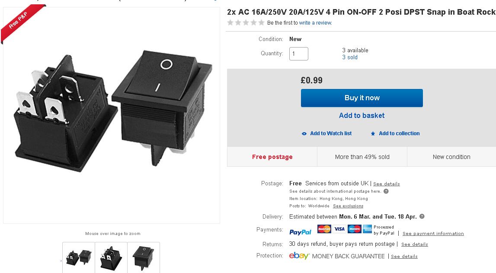
Task: Click the Visa card icon
Action: (x=339, y=229)
